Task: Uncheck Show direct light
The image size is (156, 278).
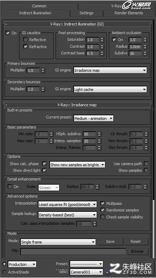Action: click(x=44, y=170)
